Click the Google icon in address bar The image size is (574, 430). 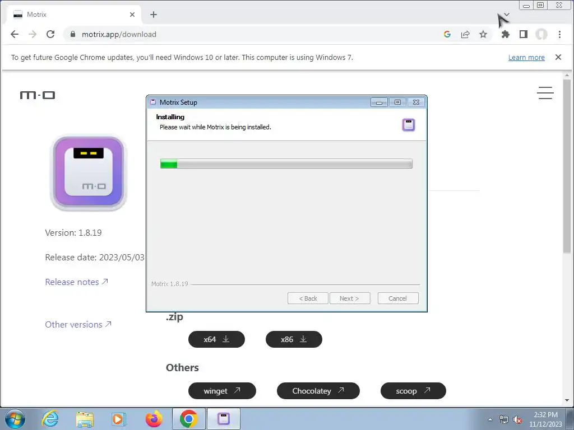(x=447, y=34)
